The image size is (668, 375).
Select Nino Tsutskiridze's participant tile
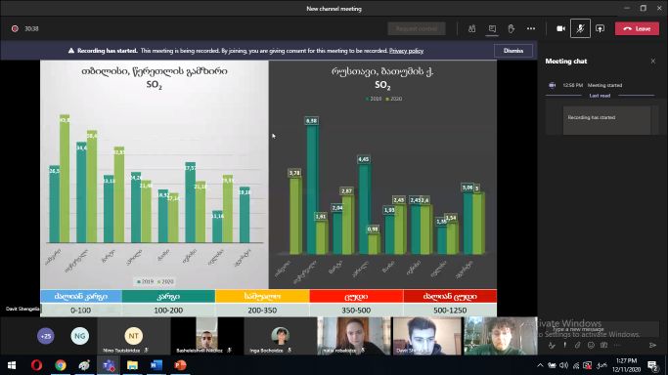pyautogui.click(x=134, y=336)
